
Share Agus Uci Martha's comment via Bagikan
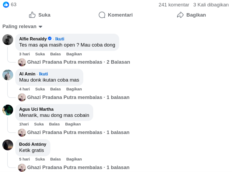(x=73, y=124)
